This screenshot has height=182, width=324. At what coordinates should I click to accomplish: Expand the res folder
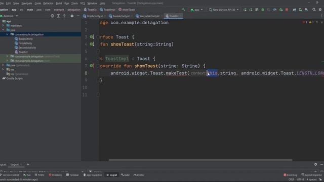pos(3,70)
